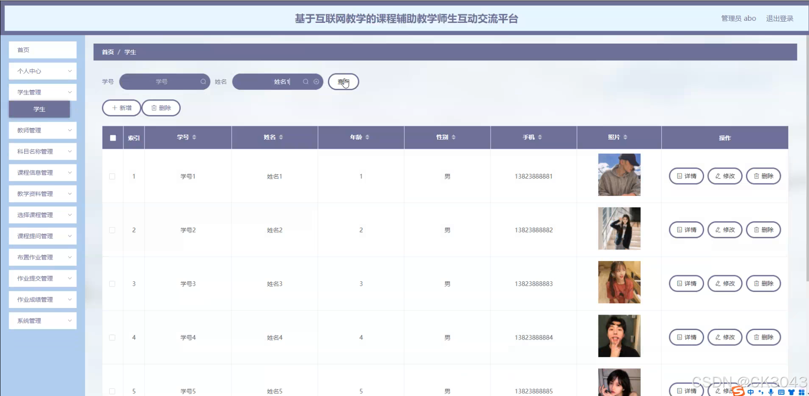The width and height of the screenshot is (809, 396).
Task: Check the row checkbox for 学号3
Action: [112, 284]
